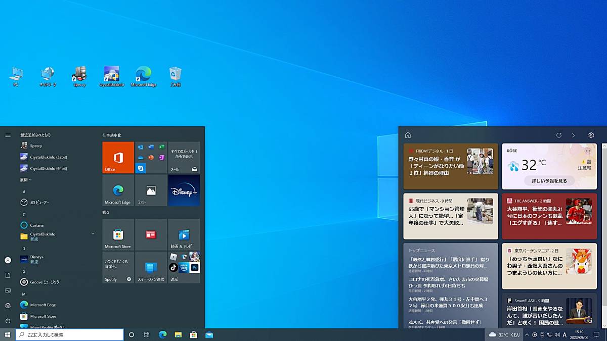Open the FRIDAYデジタル news card
The height and width of the screenshot is (341, 607).
[x=451, y=166]
